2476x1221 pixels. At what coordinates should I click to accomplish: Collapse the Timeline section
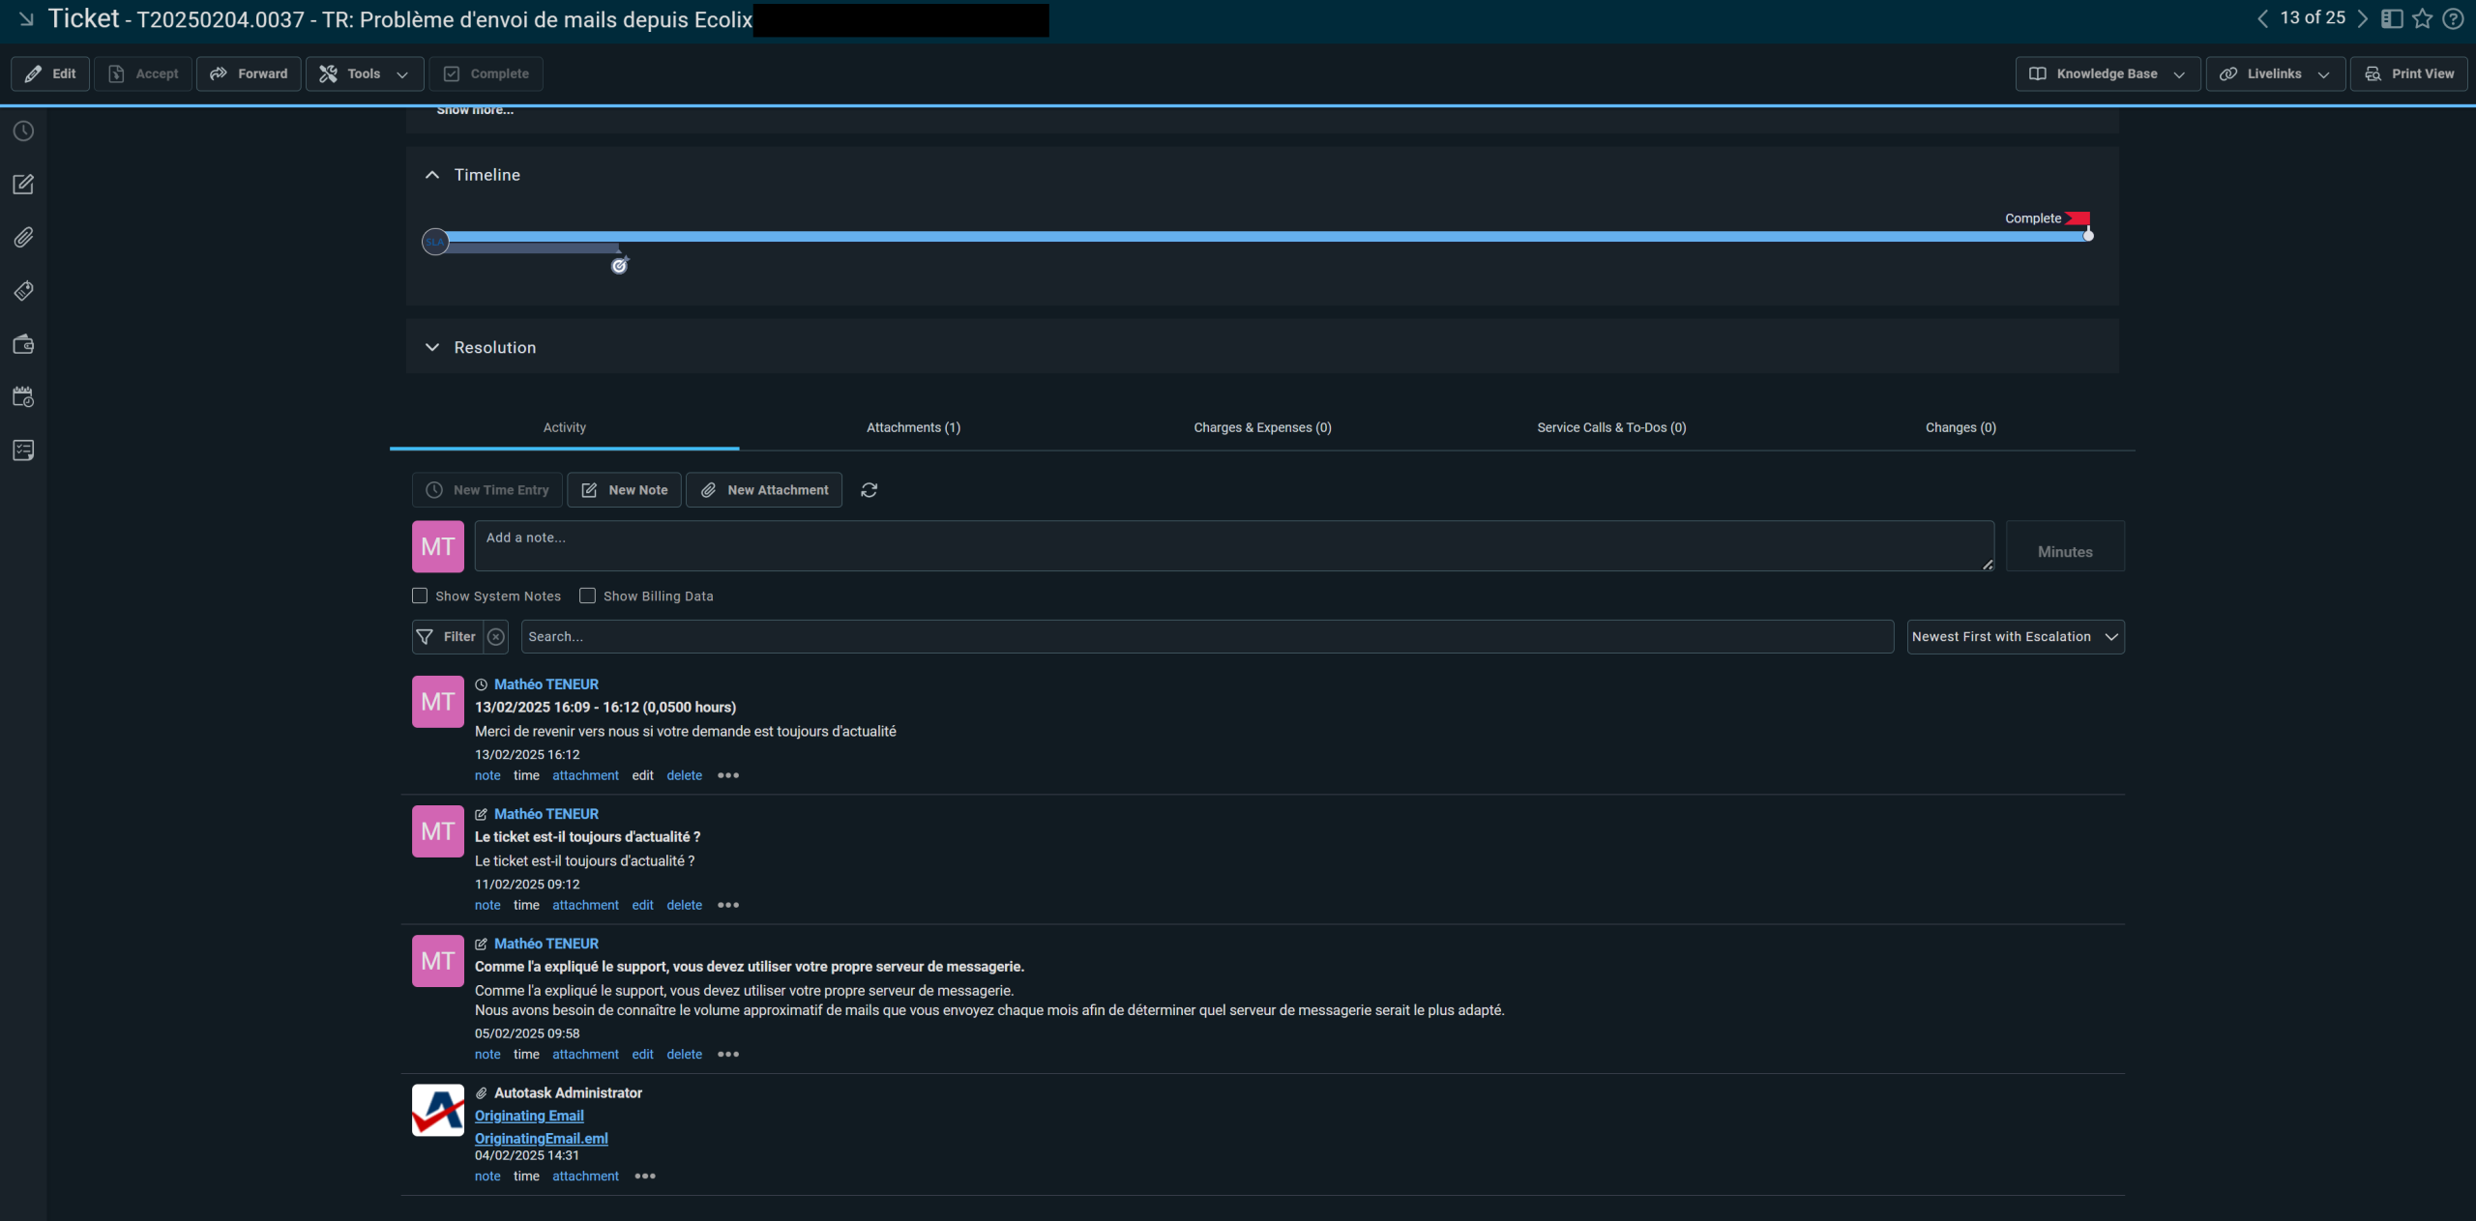[432, 175]
